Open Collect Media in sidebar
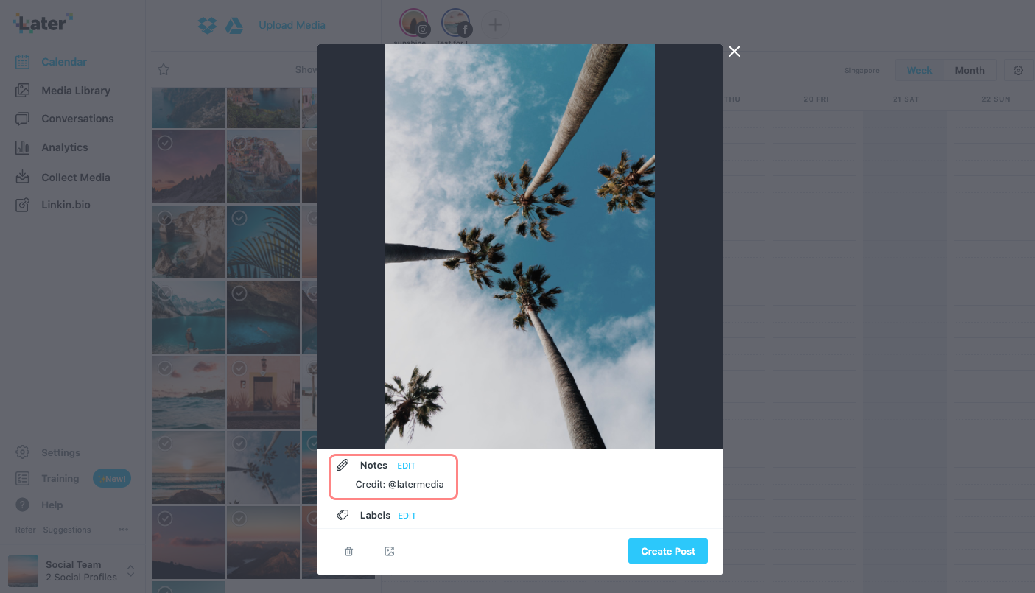The image size is (1035, 593). [75, 178]
